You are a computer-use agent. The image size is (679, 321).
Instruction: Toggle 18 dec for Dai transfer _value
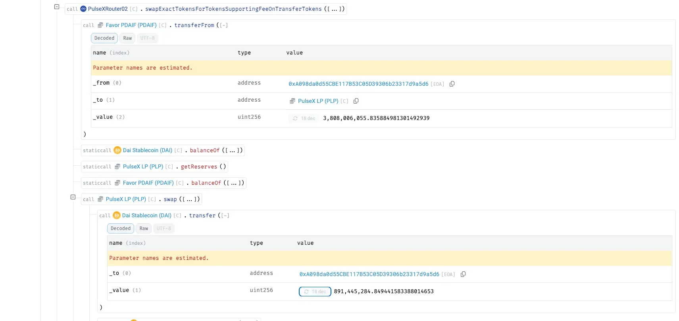tap(315, 291)
